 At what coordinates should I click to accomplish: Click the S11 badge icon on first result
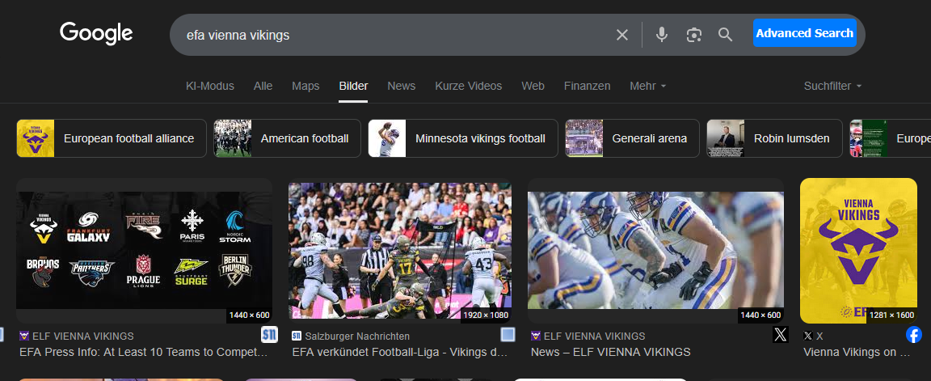tap(270, 335)
